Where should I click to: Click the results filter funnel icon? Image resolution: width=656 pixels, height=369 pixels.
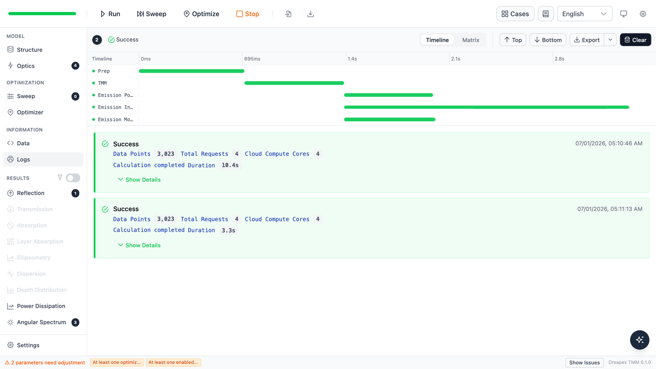(x=60, y=178)
